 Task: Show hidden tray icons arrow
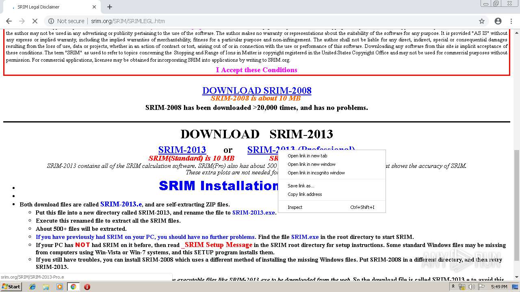tap(453, 287)
